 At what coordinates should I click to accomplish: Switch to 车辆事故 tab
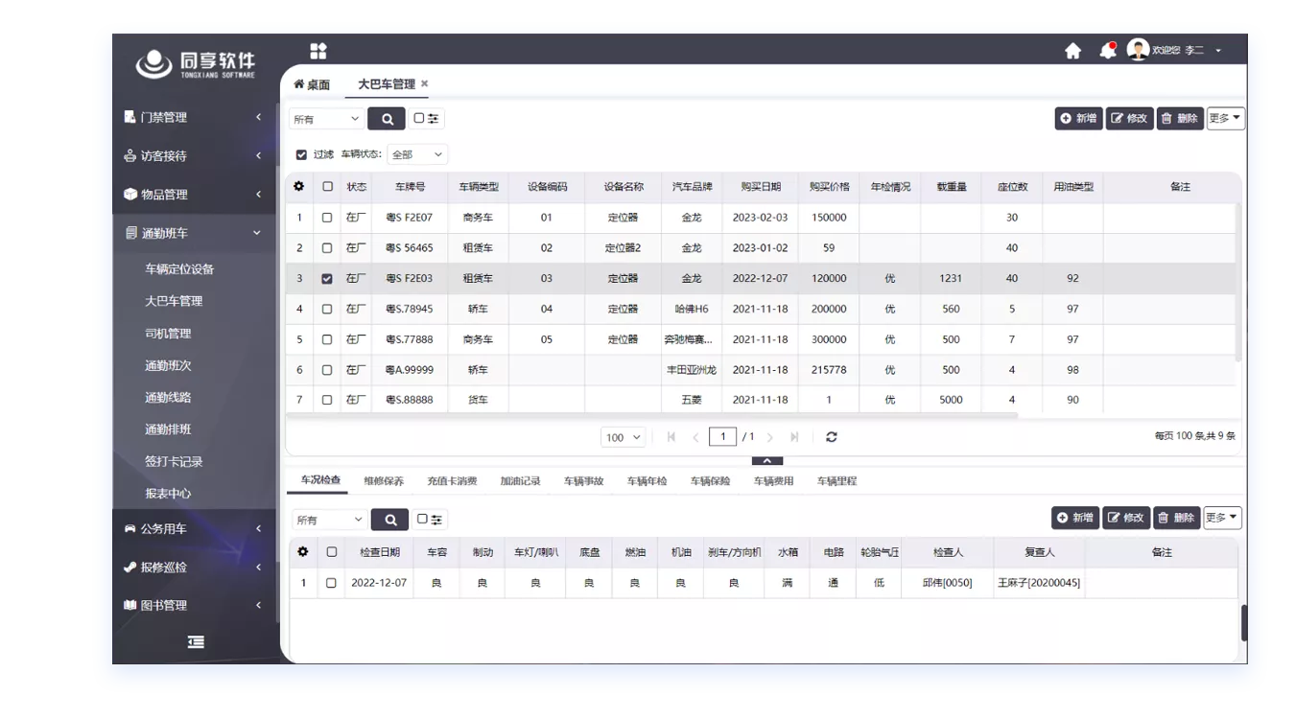(583, 481)
